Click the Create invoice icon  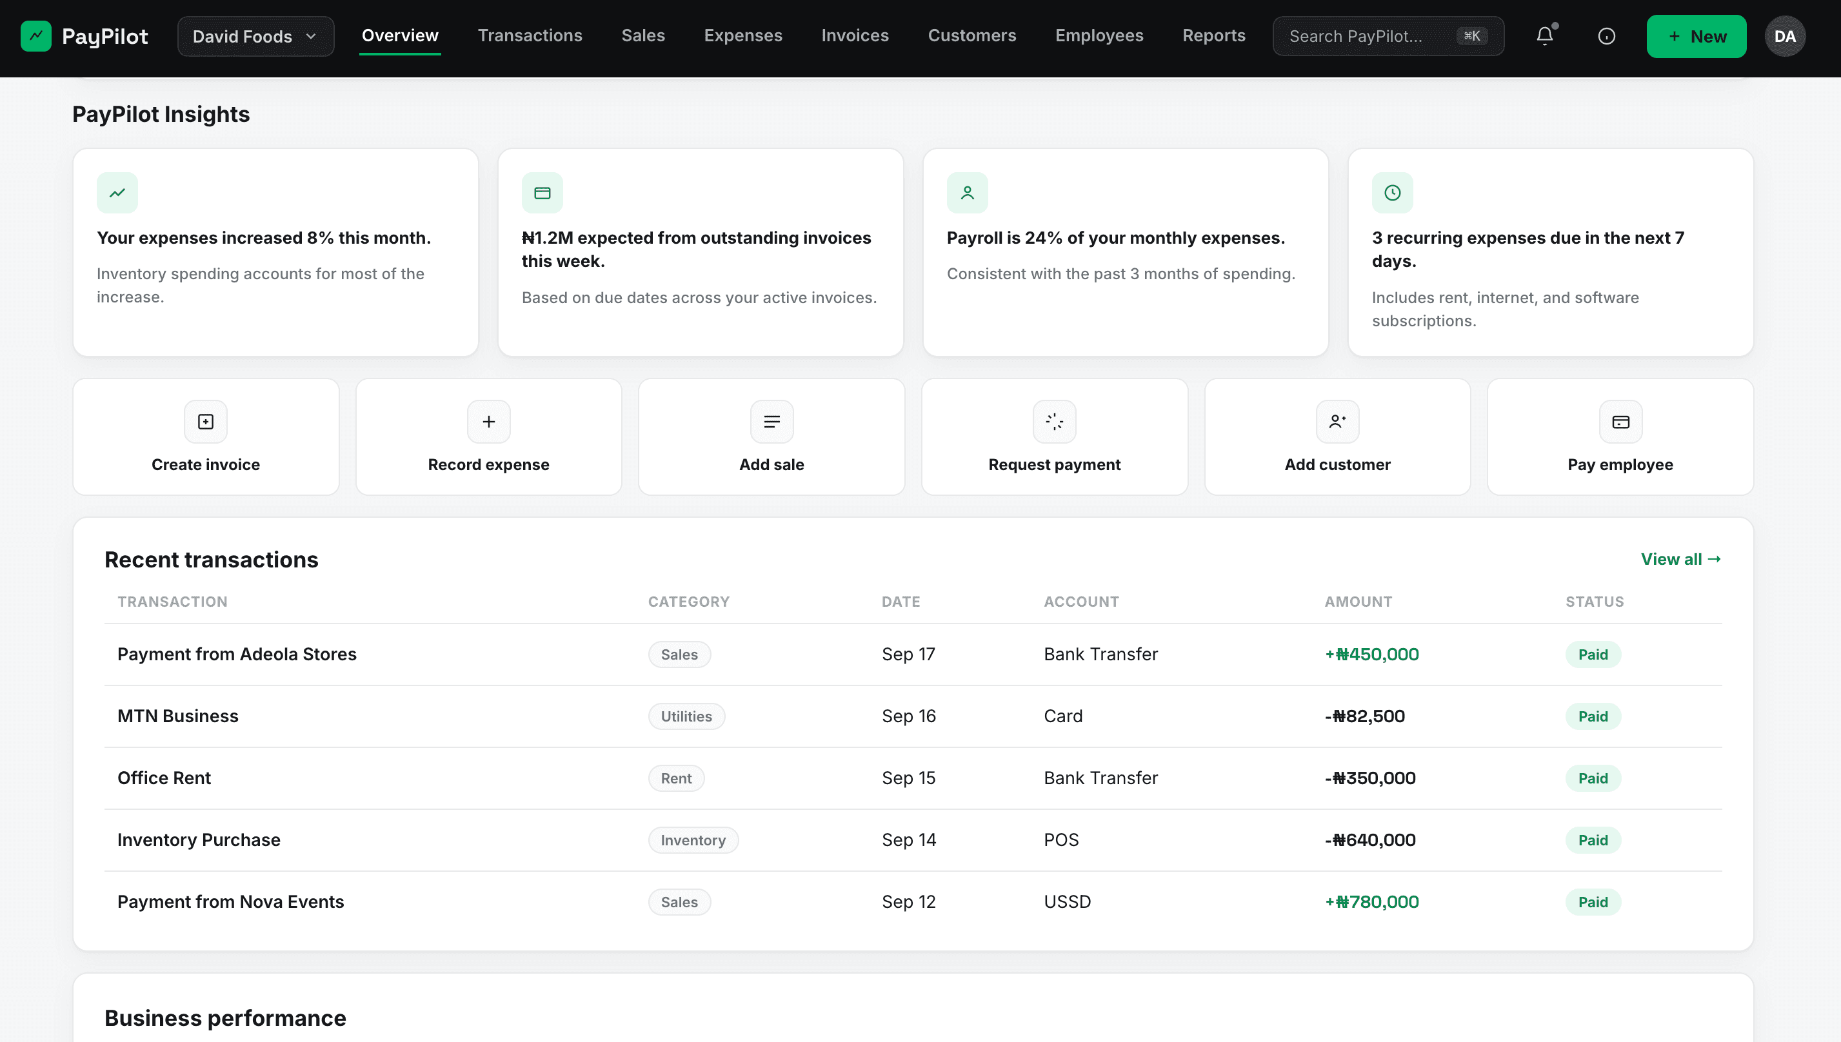(x=205, y=422)
